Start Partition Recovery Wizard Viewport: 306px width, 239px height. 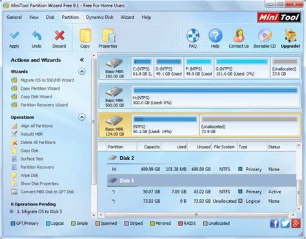44,105
